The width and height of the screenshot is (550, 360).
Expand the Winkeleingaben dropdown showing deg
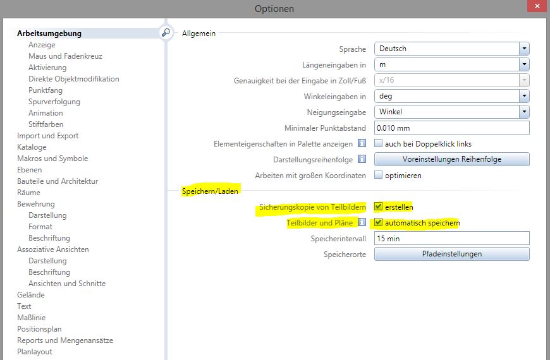coord(523,96)
